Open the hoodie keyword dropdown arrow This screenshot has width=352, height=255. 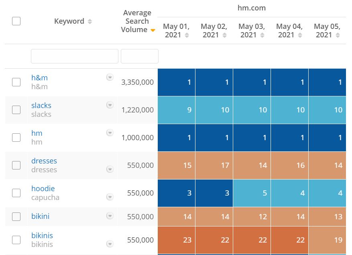[x=110, y=197]
